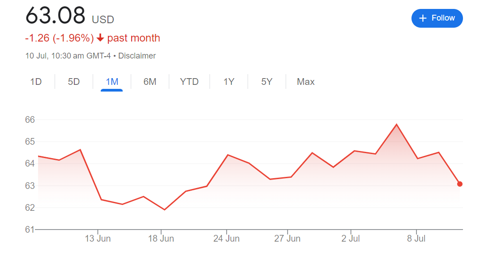Viewport: 497px width, 255px height.
Task: Open the Disclaimer link
Action: coord(137,56)
